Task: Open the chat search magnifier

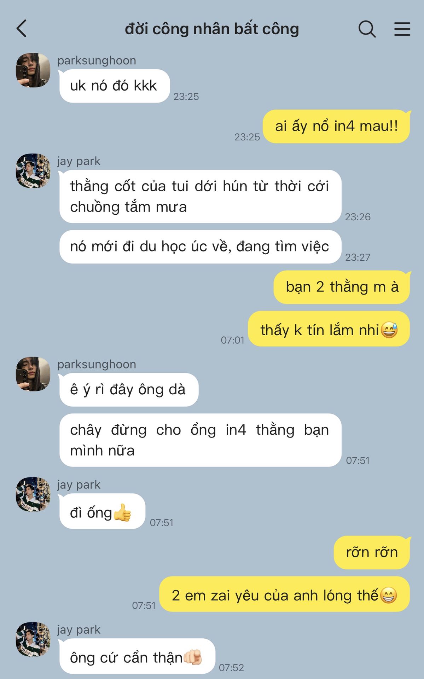Action: [367, 29]
